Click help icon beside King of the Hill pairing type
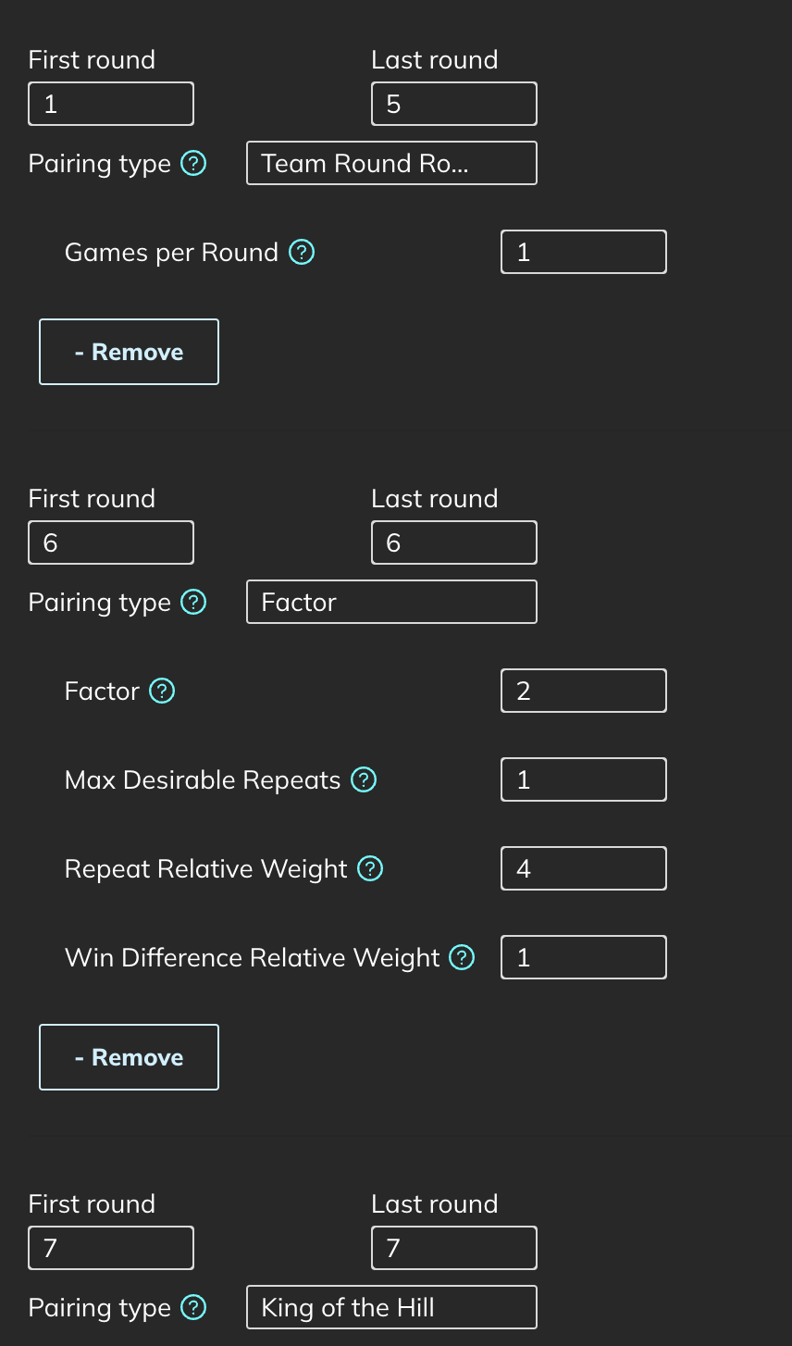792x1346 pixels. 193,1308
